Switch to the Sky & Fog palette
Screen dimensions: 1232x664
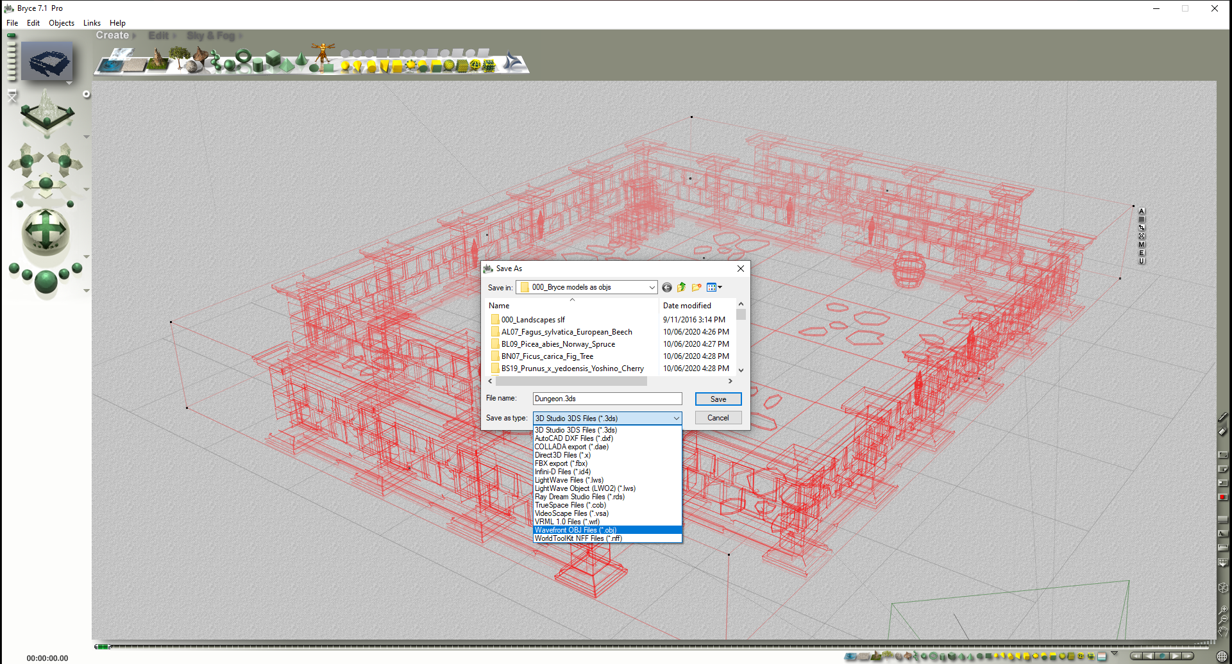click(211, 36)
